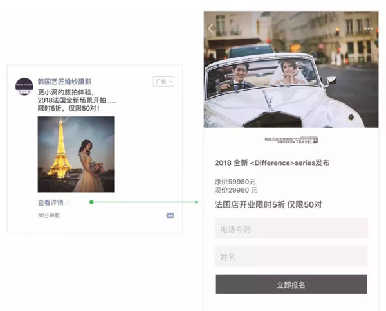Select heading 法国店开业限时5折 仅限50对

click(x=268, y=204)
